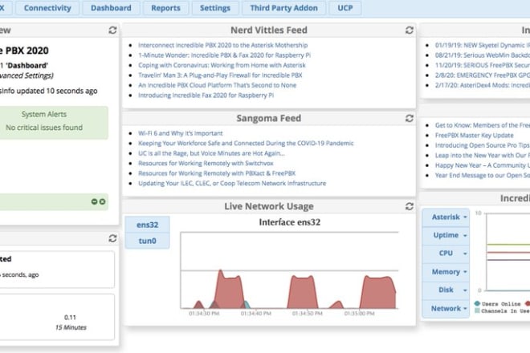Viewport: 530px width, 353px height.
Task: Open '01/19/19: NEW Skyetel Dynamic' news link
Action: (483, 45)
